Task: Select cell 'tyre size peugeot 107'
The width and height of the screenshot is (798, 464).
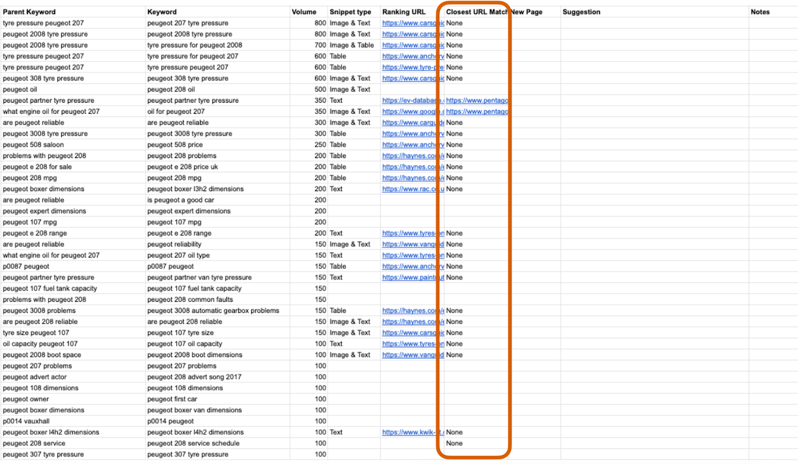Action: [x=36, y=333]
